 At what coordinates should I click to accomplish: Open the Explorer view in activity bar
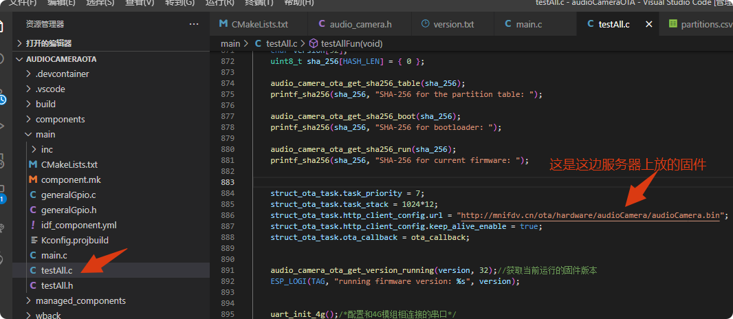3,27
